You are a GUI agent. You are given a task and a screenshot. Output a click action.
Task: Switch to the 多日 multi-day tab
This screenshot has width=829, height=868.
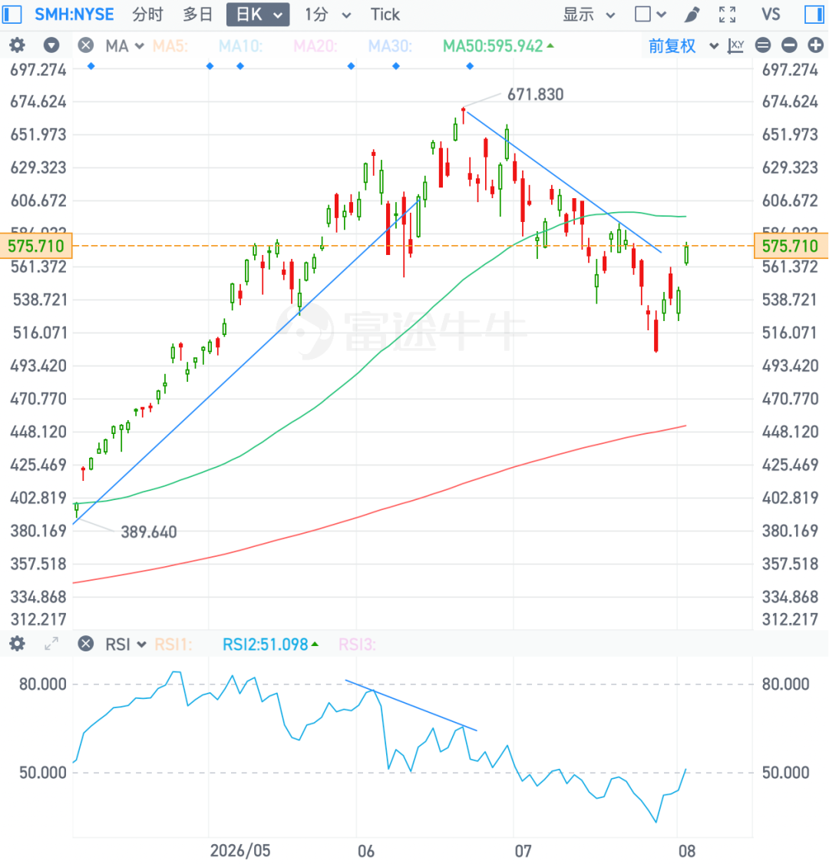pos(198,15)
